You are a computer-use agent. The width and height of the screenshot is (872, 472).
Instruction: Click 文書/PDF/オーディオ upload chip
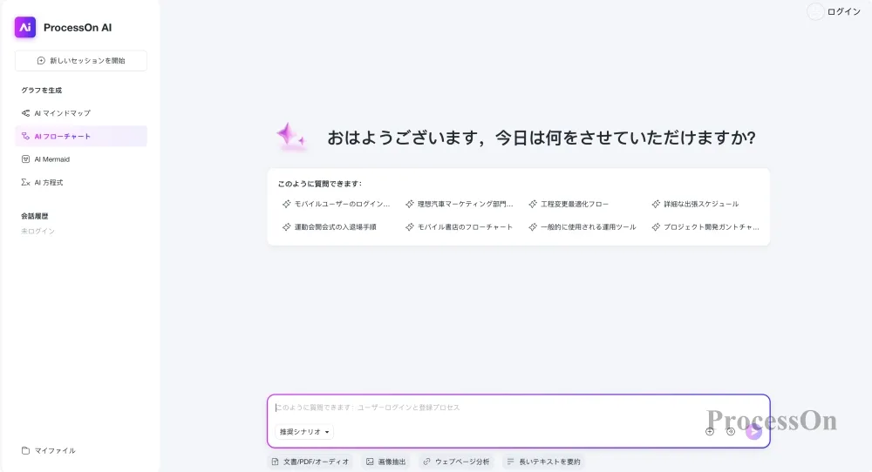(x=310, y=462)
